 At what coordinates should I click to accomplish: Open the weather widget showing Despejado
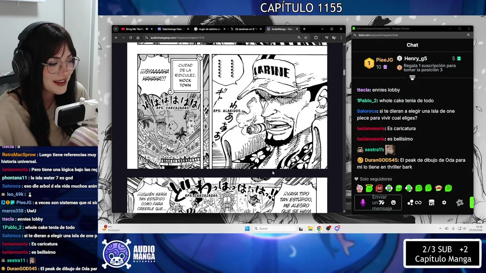[x=111, y=228]
